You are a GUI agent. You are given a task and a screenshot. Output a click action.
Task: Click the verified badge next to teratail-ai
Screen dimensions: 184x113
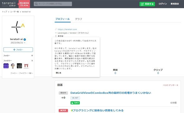(25, 40)
